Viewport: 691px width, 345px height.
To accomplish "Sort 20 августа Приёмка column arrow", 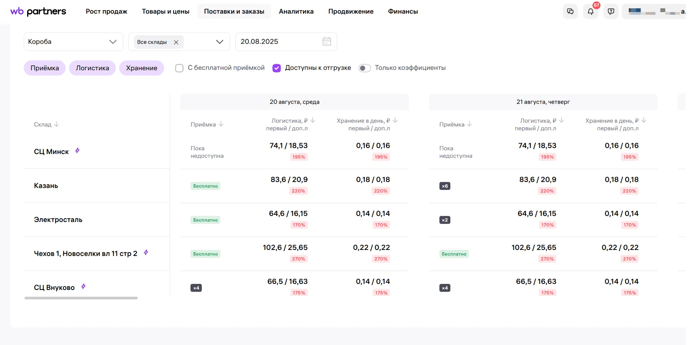I will click(221, 124).
